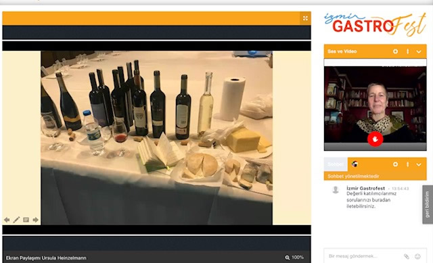Screen dimensions: 433x263
Task: Click the shared wine bottles photo
Action: point(156,138)
